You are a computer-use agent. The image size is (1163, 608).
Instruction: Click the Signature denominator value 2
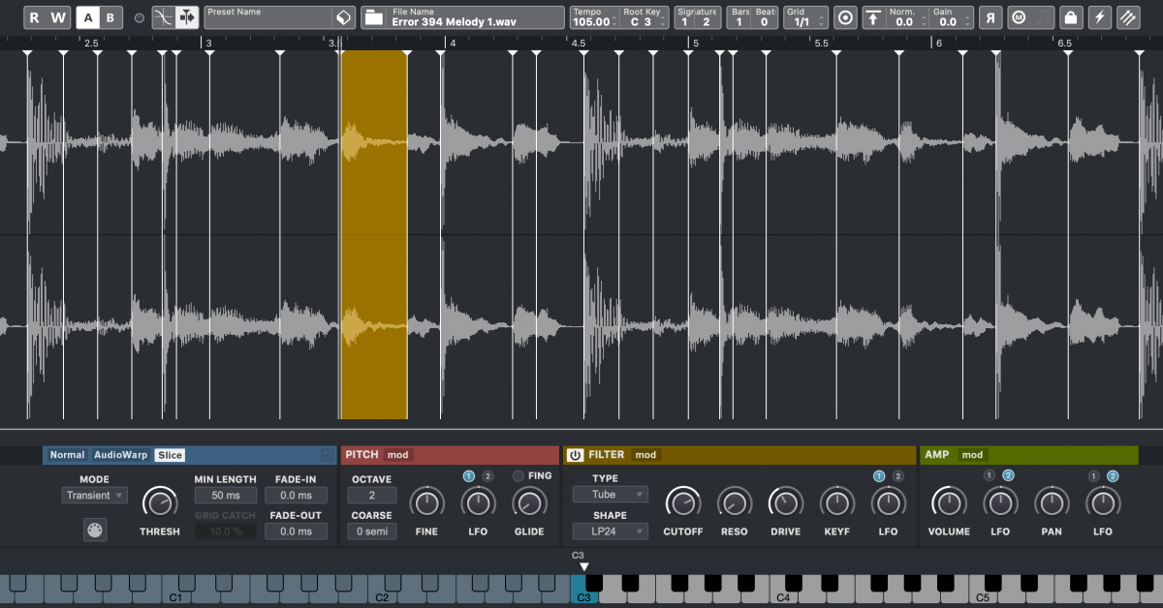pyautogui.click(x=706, y=21)
